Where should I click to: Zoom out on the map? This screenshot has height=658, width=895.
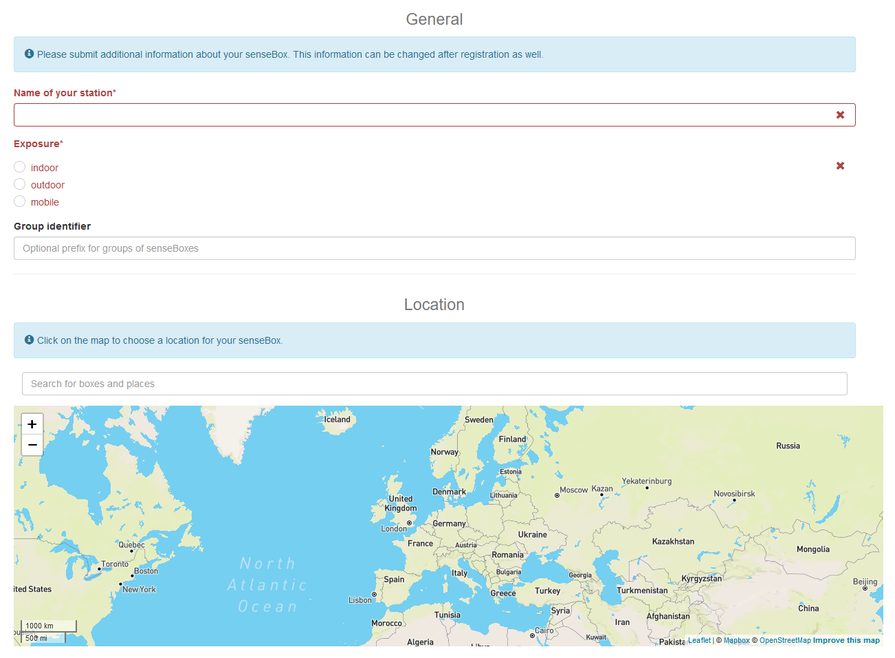32,445
